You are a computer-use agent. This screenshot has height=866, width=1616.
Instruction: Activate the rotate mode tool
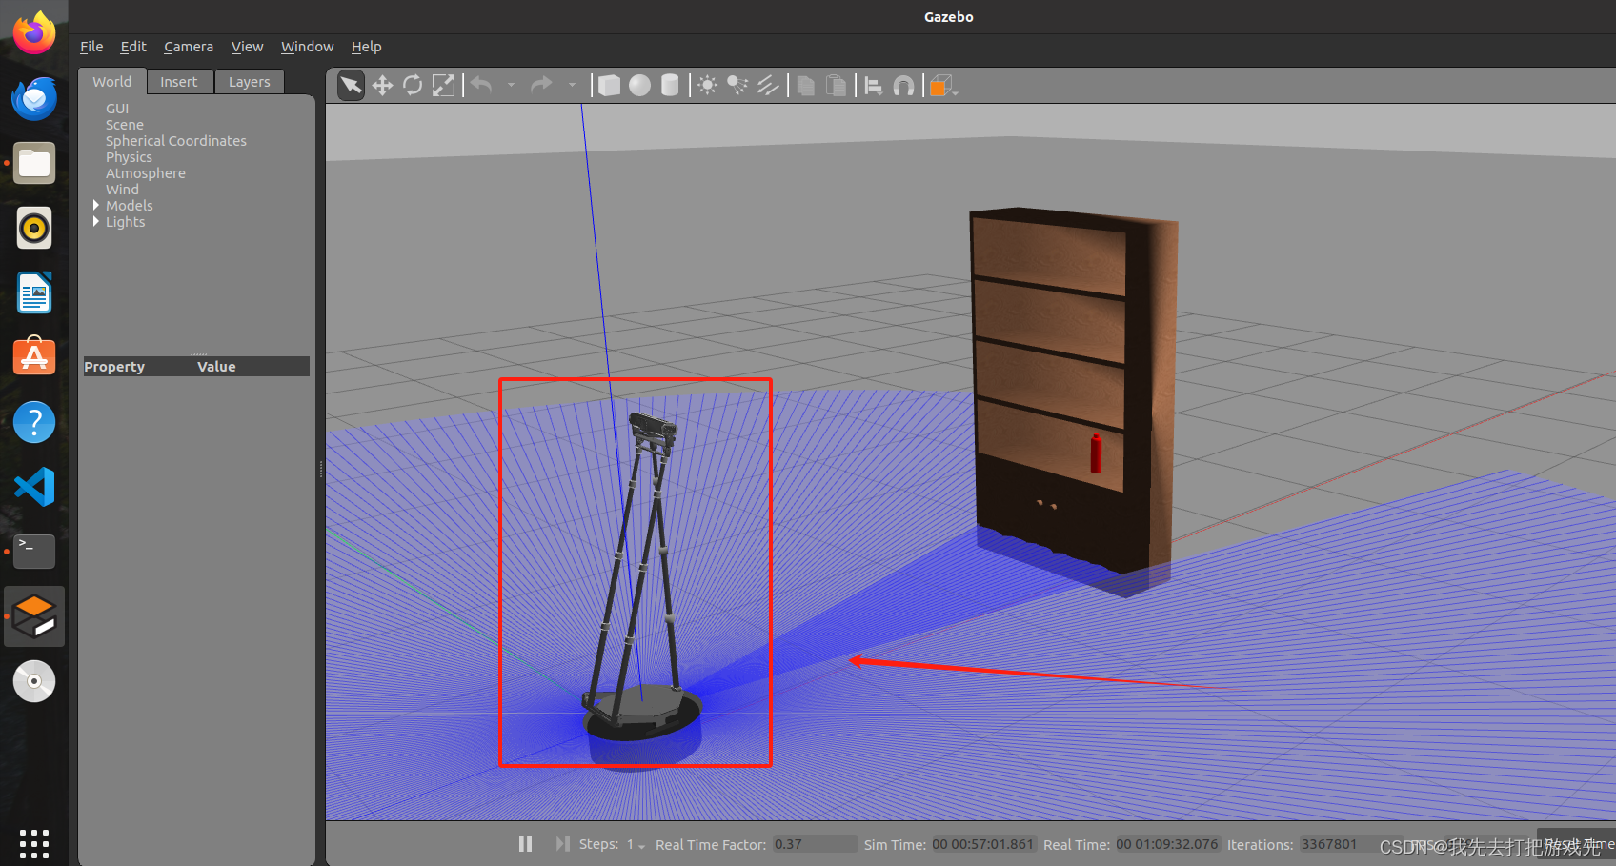point(413,86)
